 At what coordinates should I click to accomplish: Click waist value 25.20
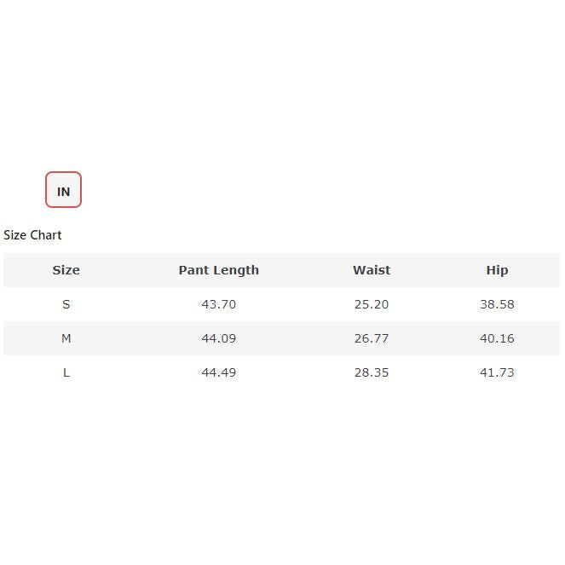coord(372,304)
